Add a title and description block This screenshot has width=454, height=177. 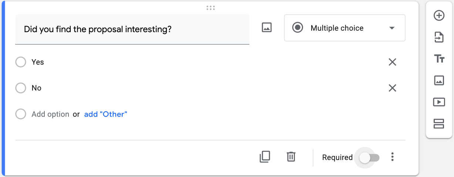[x=439, y=58]
